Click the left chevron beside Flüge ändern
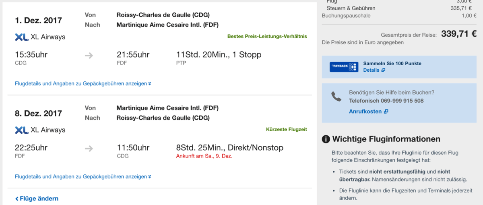This screenshot has width=483, height=205. pos(17,199)
